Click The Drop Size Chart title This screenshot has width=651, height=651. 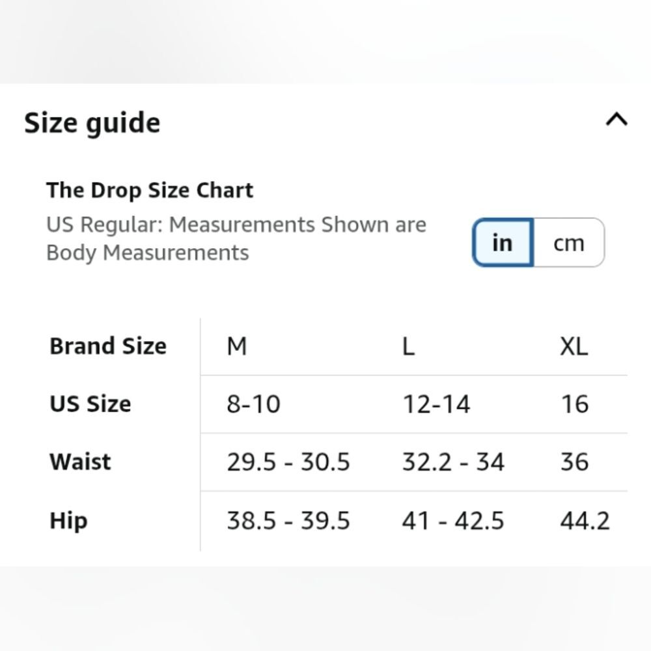click(x=150, y=191)
